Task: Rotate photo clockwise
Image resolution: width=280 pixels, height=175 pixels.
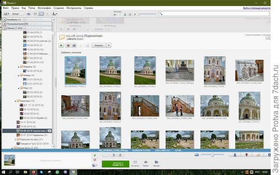Action: pyautogui.click(x=120, y=155)
